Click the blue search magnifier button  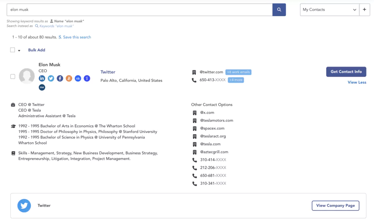click(279, 10)
